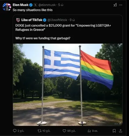Open the flags image in the quoted post
This screenshot has height=136, width=129.
pos(68,85)
